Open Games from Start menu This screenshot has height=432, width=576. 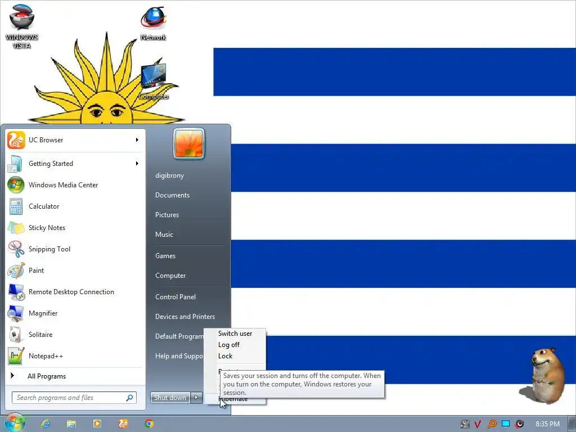tap(165, 256)
